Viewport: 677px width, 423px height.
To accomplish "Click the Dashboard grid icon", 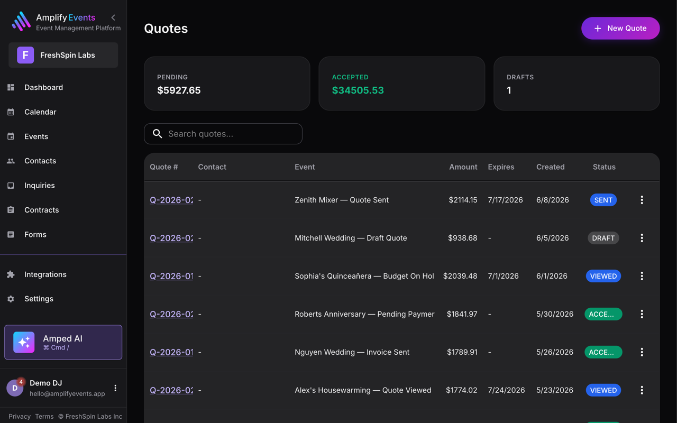I will coord(11,87).
